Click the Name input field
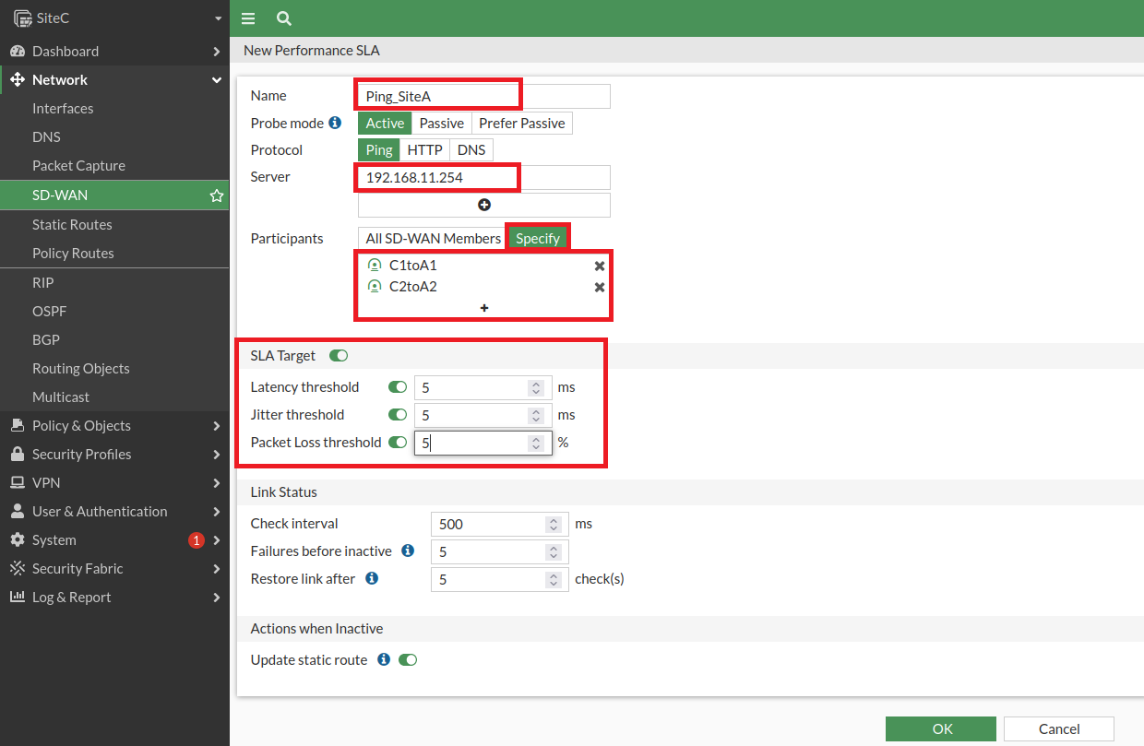Image resolution: width=1144 pixels, height=746 pixels. (484, 96)
